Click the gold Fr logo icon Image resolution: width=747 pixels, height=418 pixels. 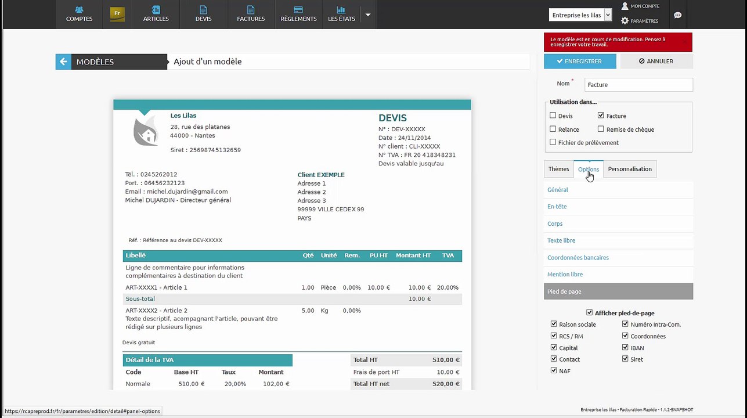[118, 14]
